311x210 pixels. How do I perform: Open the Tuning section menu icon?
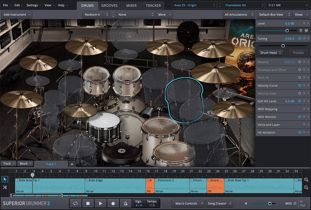point(304,39)
